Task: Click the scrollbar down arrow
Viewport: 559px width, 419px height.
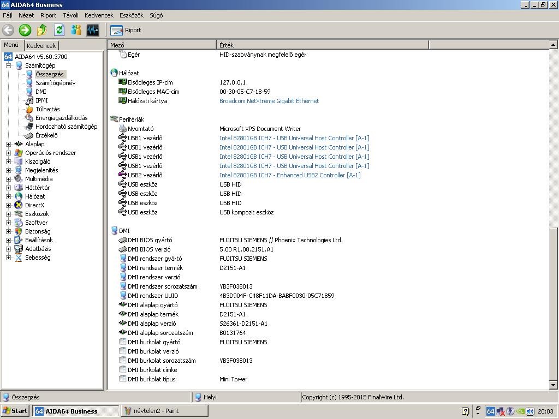Action: [553, 385]
